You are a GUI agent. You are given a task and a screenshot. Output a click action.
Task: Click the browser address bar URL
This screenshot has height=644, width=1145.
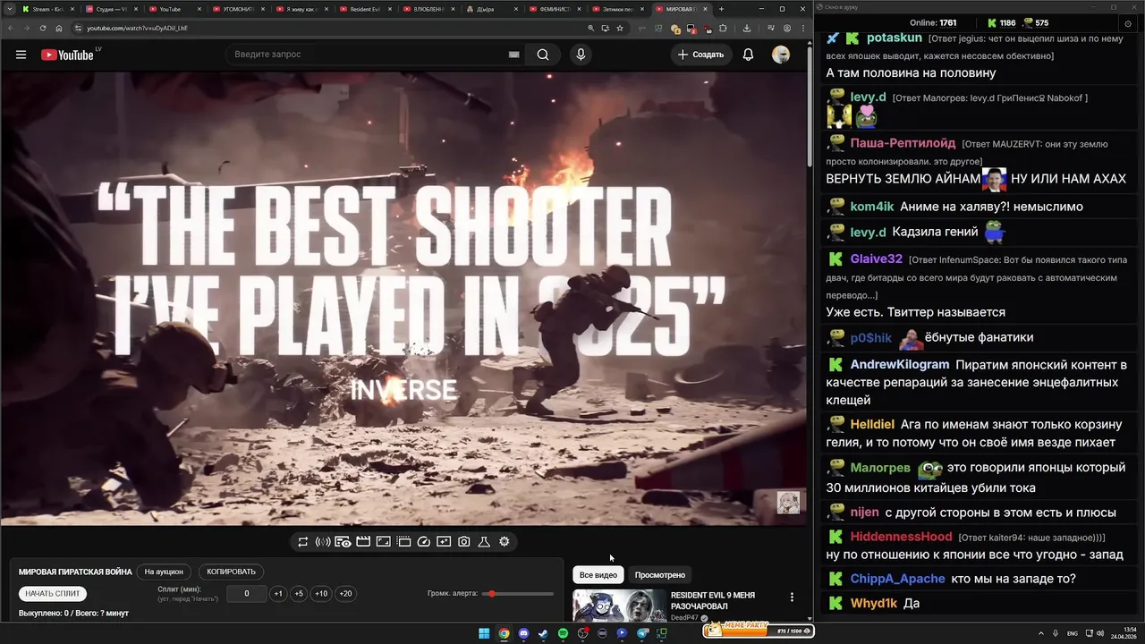point(137,28)
